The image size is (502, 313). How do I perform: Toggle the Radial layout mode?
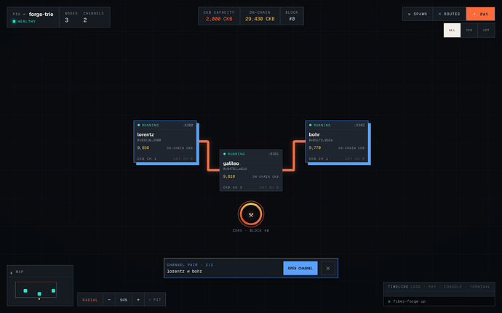(x=90, y=300)
